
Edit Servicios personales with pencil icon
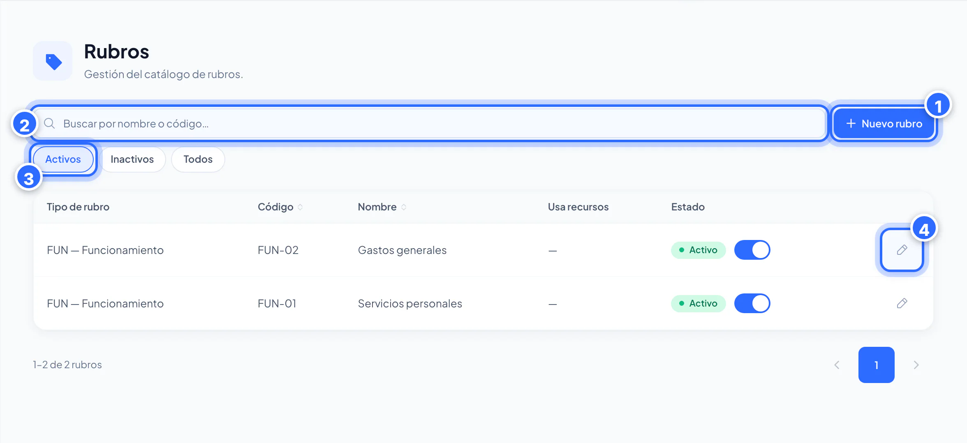(x=902, y=303)
